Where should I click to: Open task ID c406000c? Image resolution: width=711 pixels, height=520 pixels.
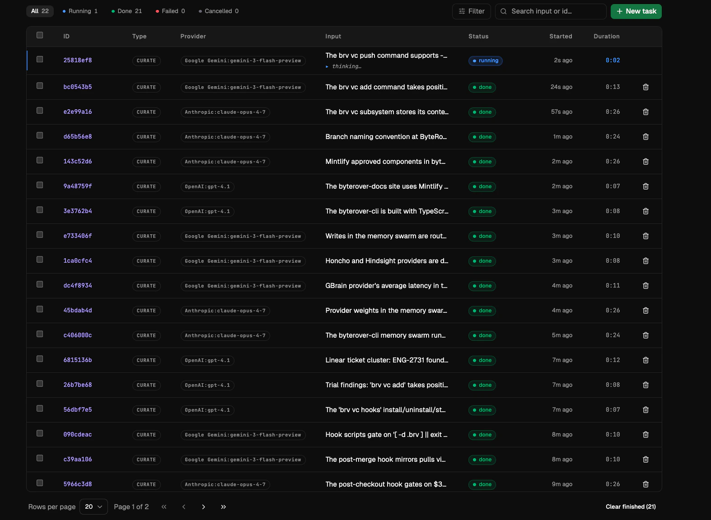(78, 335)
